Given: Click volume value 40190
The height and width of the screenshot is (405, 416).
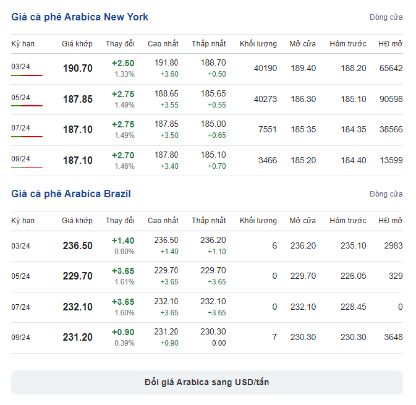Looking at the screenshot, I should [265, 68].
